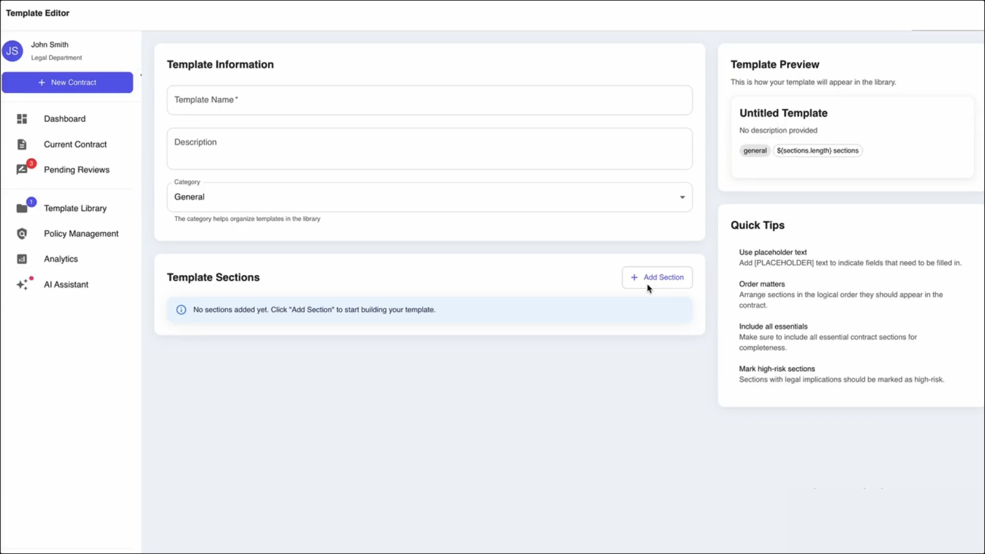
Task: Click the JS user avatar
Action: point(12,51)
